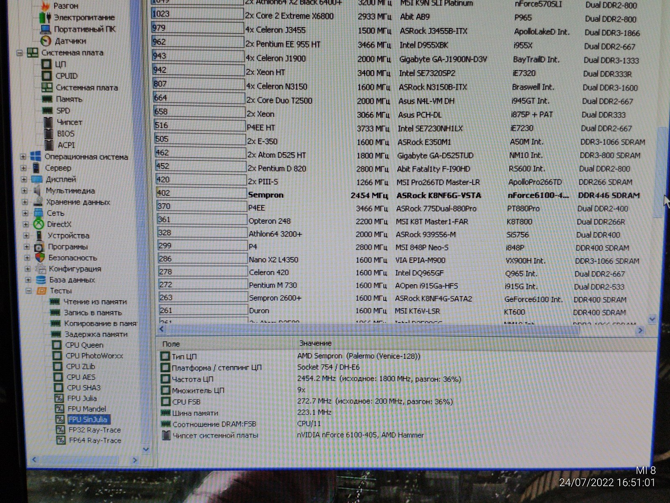Select the 4x Celeron J3455 result row
The height and width of the screenshot is (503, 670).
(x=395, y=31)
